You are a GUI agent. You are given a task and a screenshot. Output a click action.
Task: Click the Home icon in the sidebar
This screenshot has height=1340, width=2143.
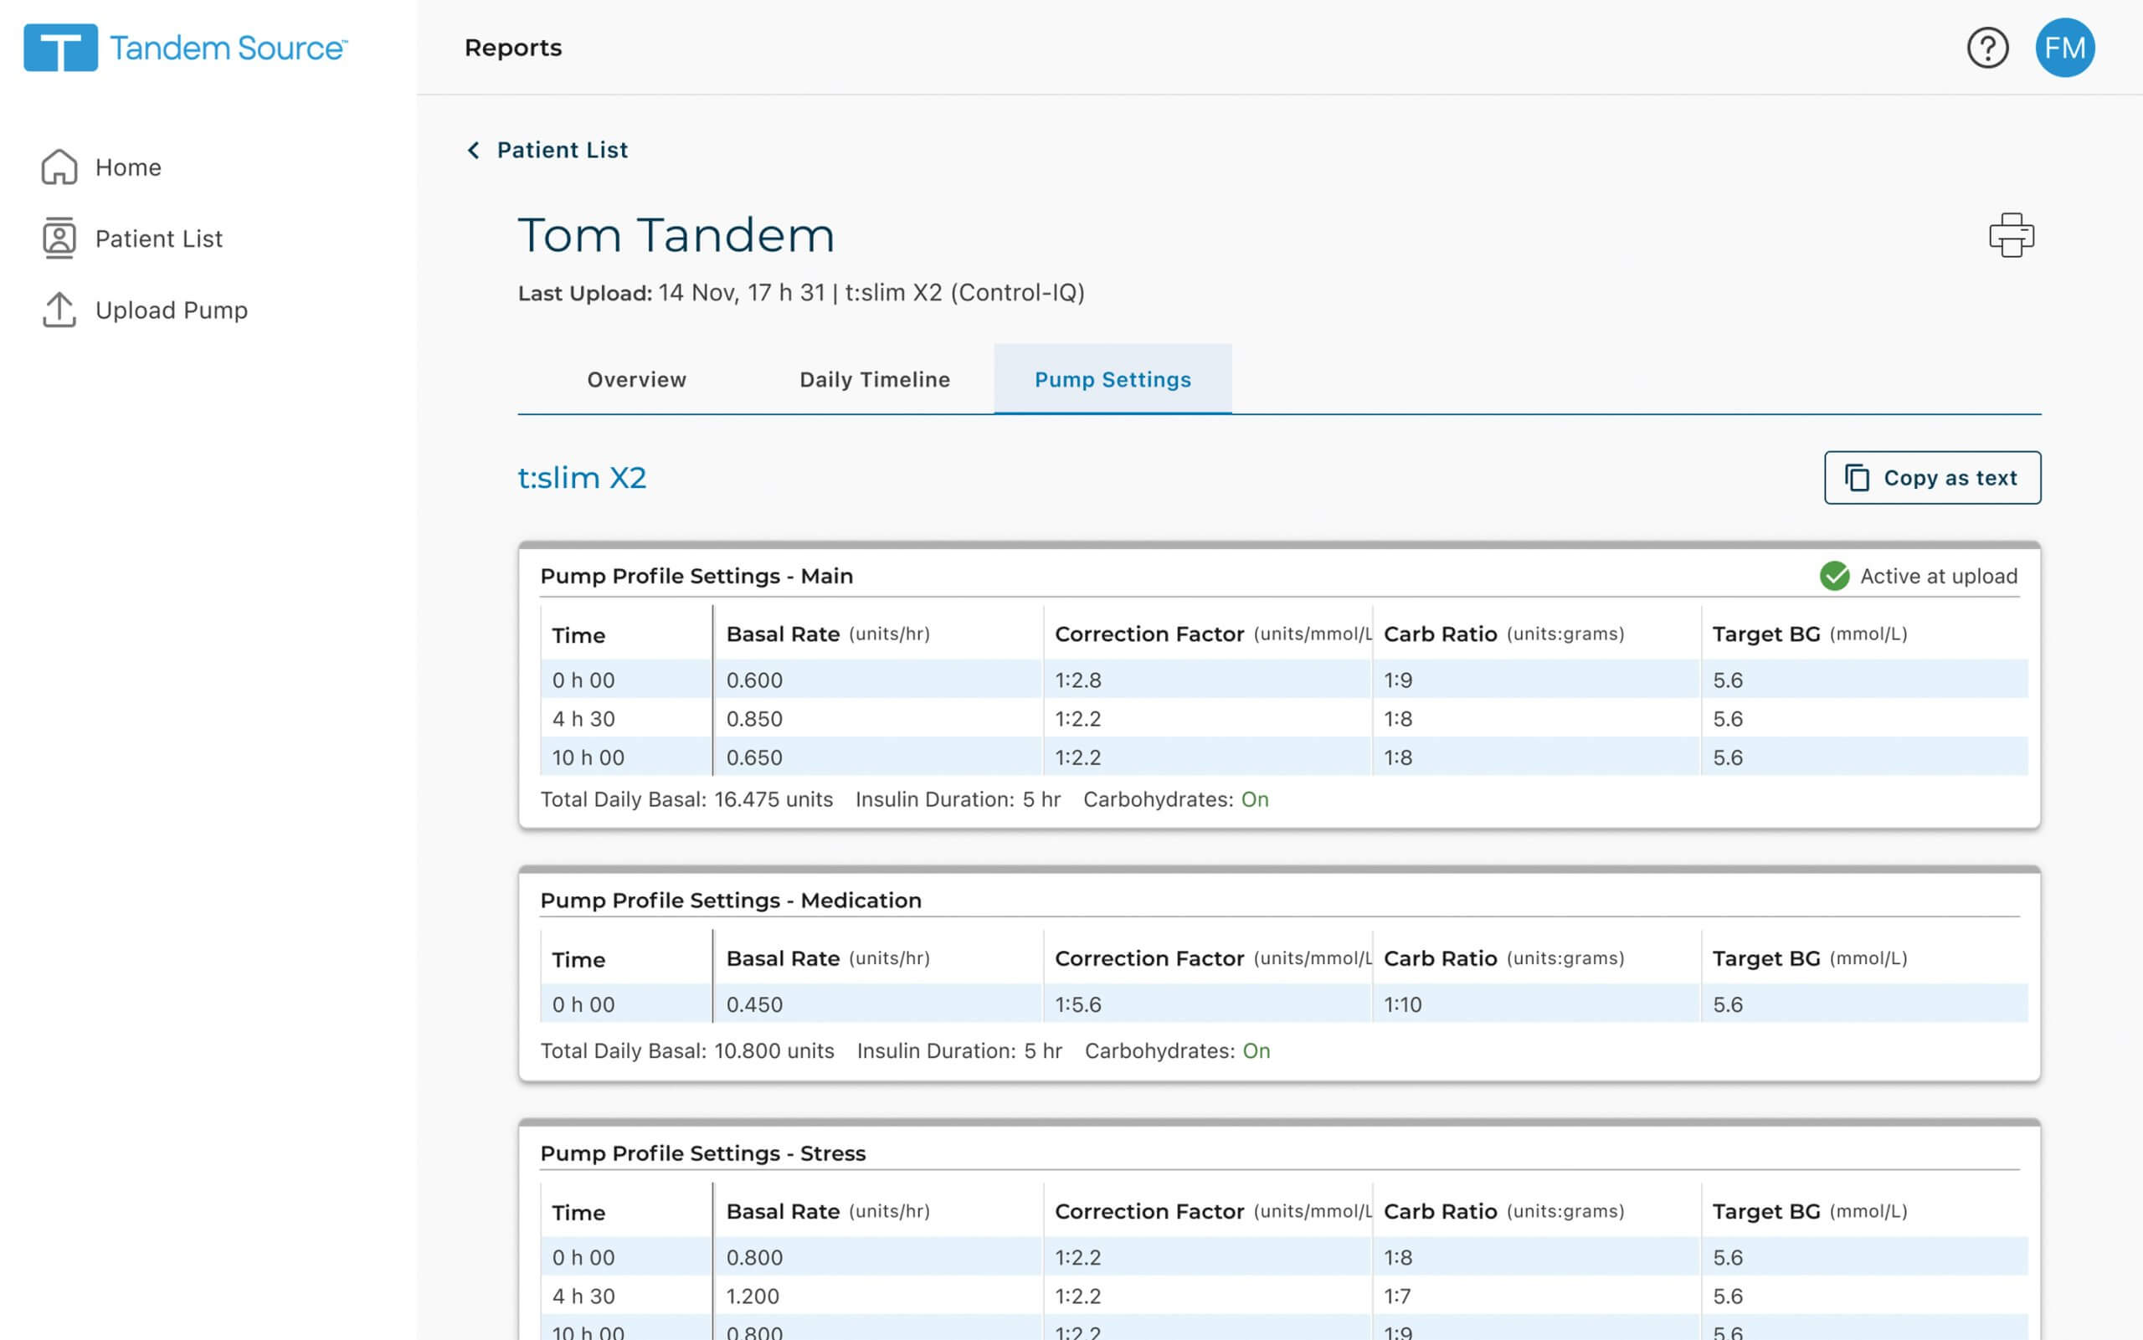(x=59, y=167)
